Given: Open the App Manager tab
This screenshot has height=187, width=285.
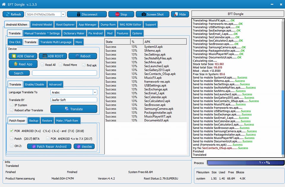Looking at the screenshot, I should pos(87,25).
